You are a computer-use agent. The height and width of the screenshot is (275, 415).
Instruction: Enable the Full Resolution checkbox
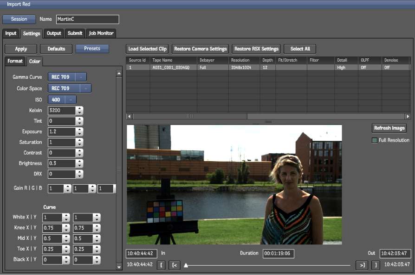click(375, 140)
